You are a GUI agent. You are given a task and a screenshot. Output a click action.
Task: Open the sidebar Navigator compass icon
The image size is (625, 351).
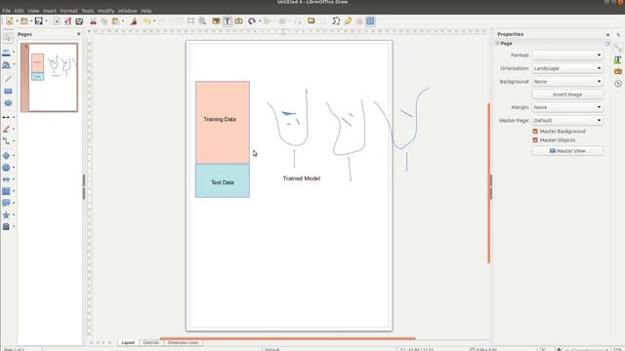coord(618,84)
